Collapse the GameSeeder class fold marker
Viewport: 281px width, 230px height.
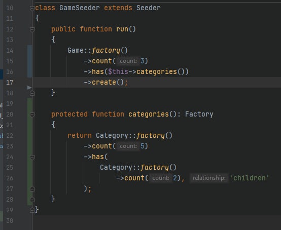32,8
